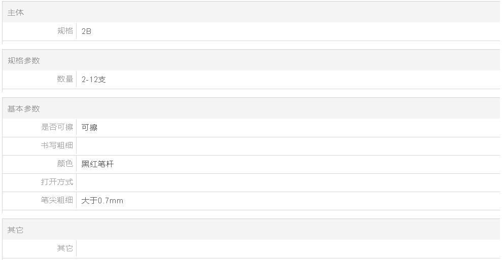Select the 书写粗细 label
This screenshot has height=260, width=502.
click(x=57, y=145)
